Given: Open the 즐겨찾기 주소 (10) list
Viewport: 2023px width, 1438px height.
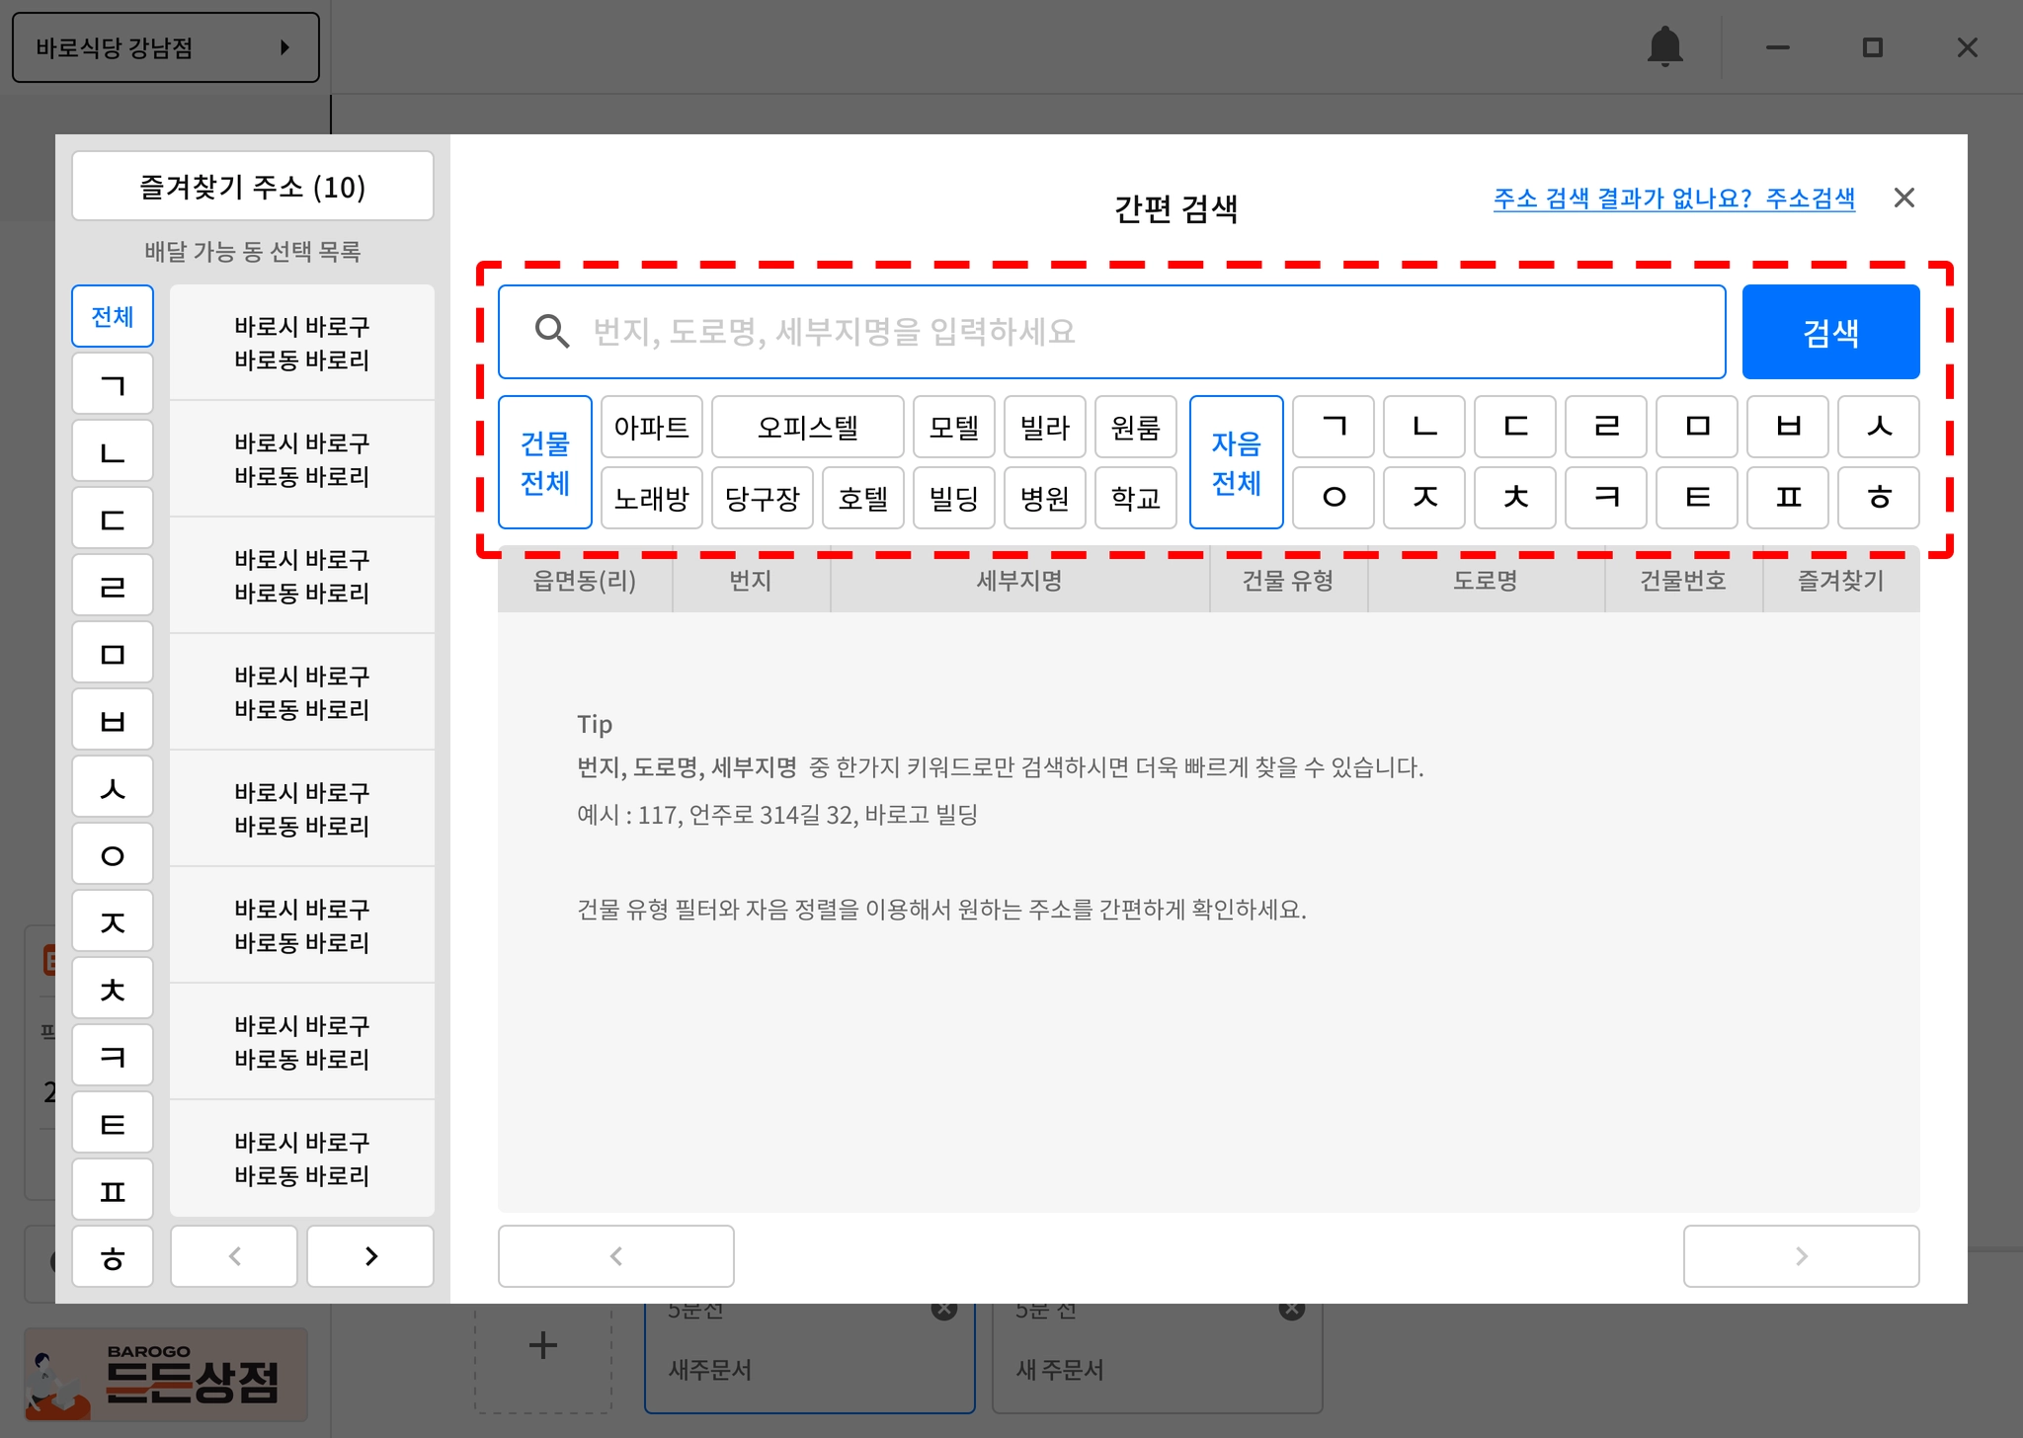Looking at the screenshot, I should (252, 187).
